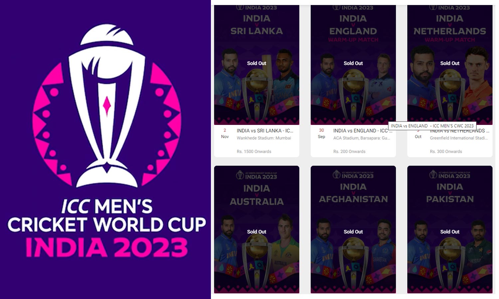Click the 2 Nov date badge
The height and width of the screenshot is (299, 499).
pyautogui.click(x=225, y=134)
